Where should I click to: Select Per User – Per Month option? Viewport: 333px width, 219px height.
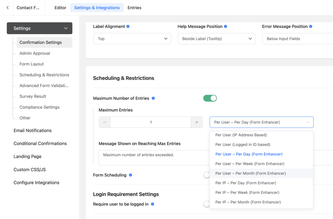[x=261, y=173]
